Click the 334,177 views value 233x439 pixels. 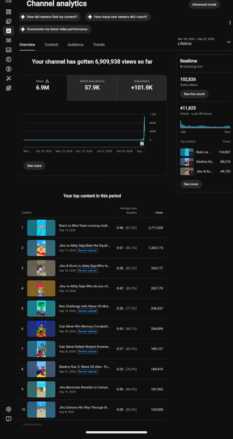point(157,268)
